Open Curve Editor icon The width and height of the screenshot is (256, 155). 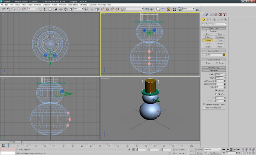click(164, 9)
